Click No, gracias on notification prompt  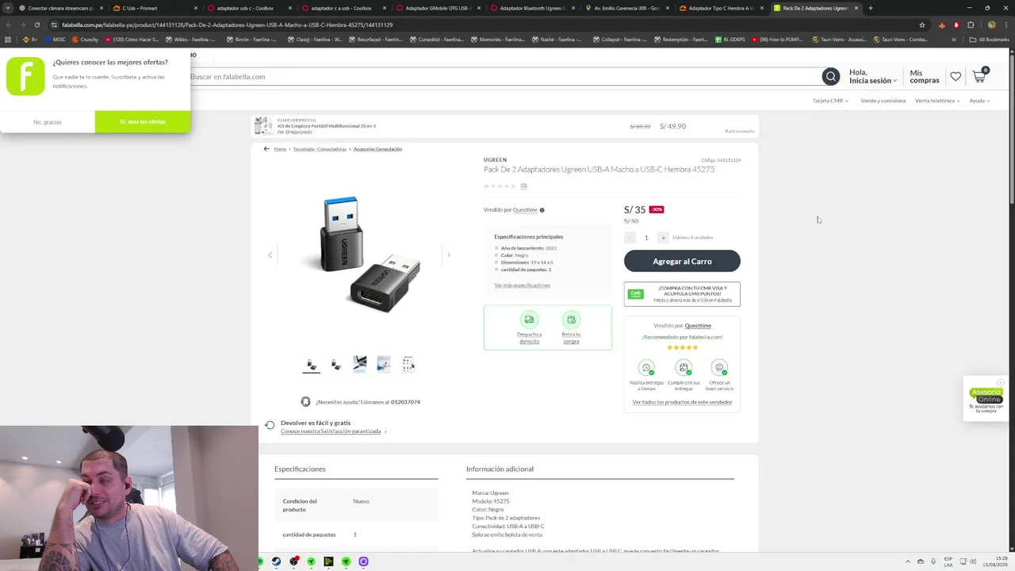pos(48,122)
